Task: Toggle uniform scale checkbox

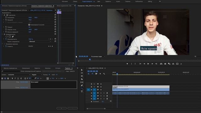Action: [x=29, y=25]
